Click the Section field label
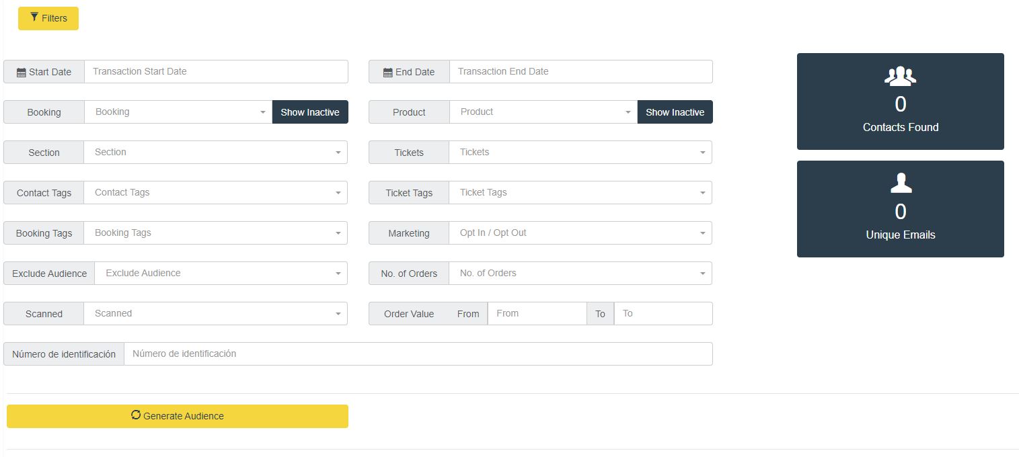 [44, 153]
